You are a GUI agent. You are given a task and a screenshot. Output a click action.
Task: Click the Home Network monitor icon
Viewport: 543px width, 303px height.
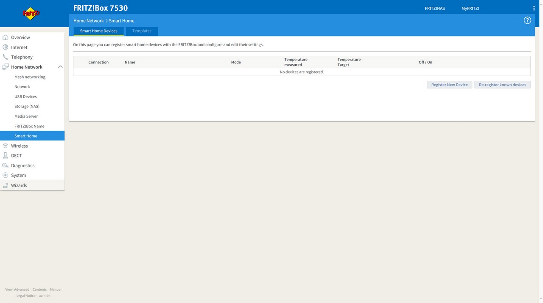(6, 67)
